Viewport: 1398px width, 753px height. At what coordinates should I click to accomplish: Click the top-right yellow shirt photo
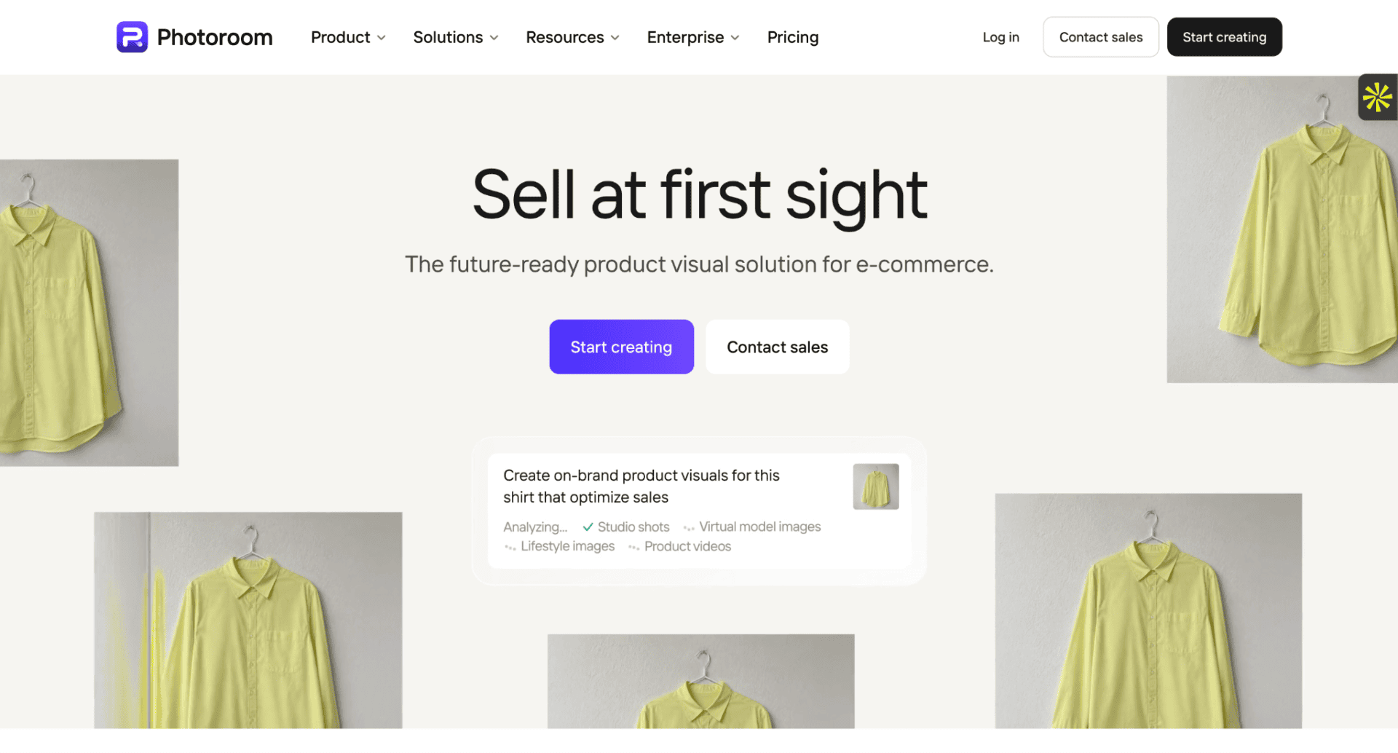click(x=1282, y=229)
